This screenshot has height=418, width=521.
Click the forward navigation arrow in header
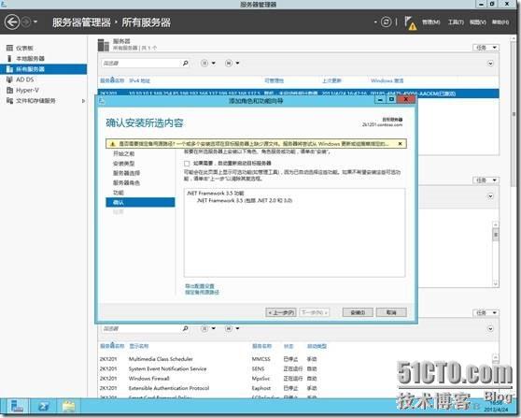pyautogui.click(x=26, y=22)
